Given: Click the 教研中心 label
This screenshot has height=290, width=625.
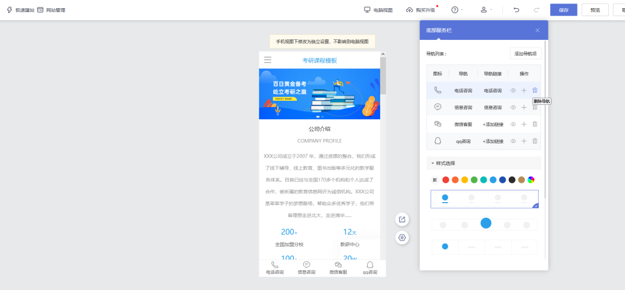Looking at the screenshot, I should tap(350, 244).
